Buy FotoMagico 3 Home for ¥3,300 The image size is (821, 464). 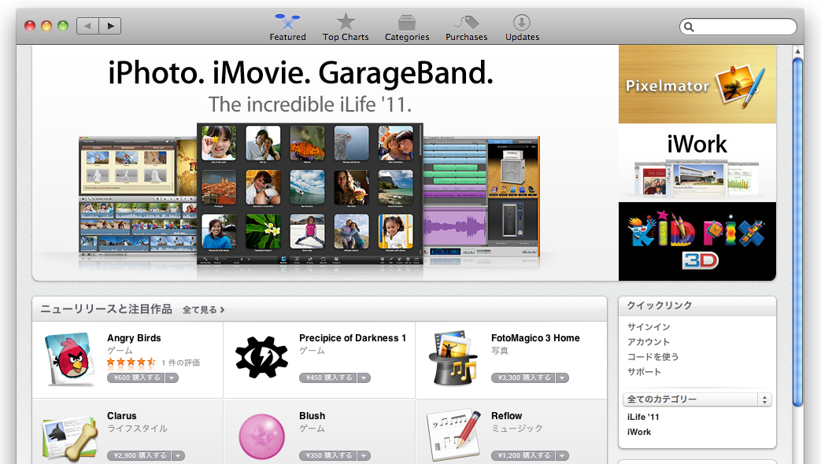(x=523, y=377)
